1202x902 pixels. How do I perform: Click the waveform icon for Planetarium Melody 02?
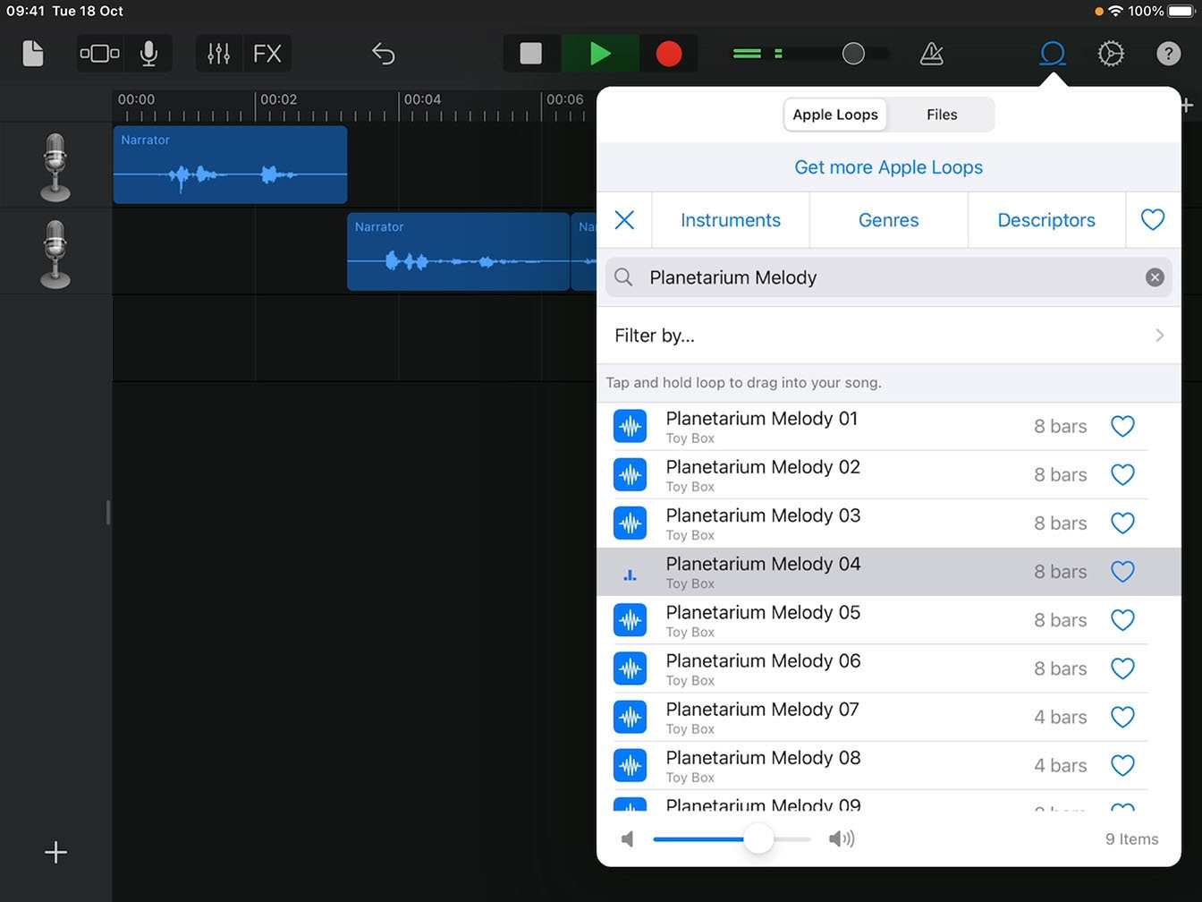click(x=630, y=475)
